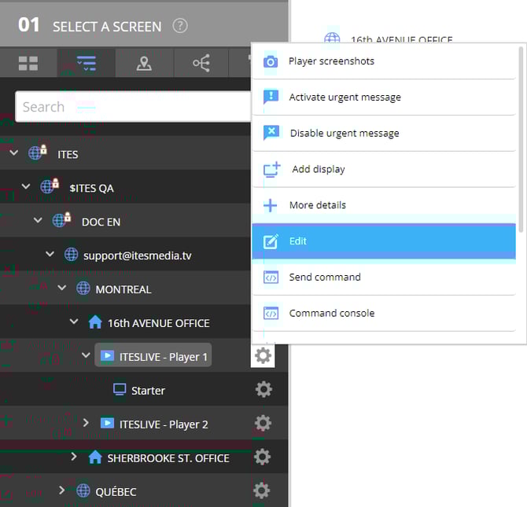Open gear menu for QUÉBEC
Screen dimensions: 527x507
tap(263, 491)
